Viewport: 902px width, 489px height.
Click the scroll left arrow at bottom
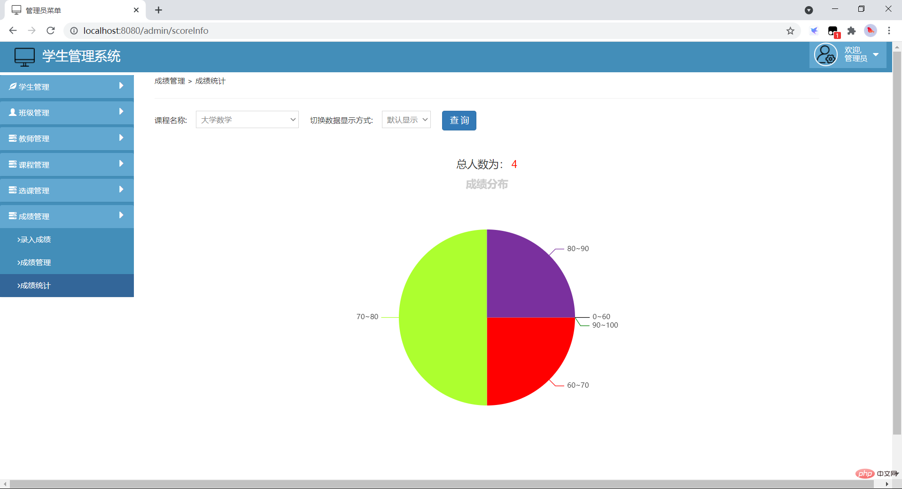pyautogui.click(x=5, y=484)
